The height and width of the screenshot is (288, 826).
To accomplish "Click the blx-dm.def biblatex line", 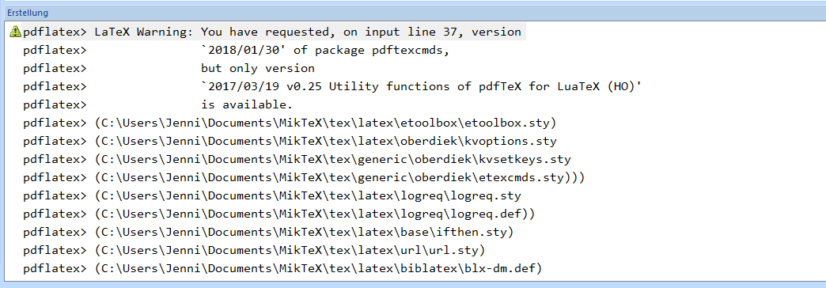I will (x=282, y=268).
